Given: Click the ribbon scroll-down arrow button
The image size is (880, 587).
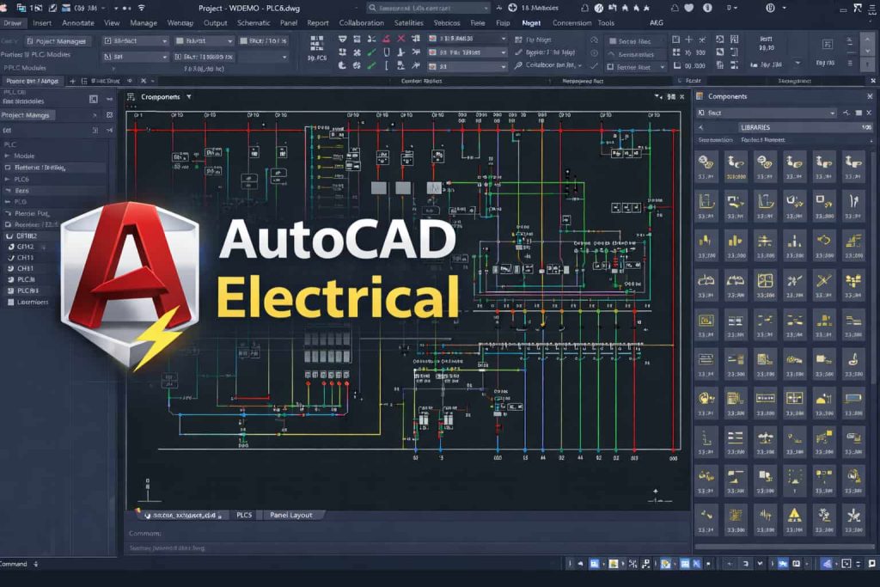Looking at the screenshot, I should (x=868, y=52).
